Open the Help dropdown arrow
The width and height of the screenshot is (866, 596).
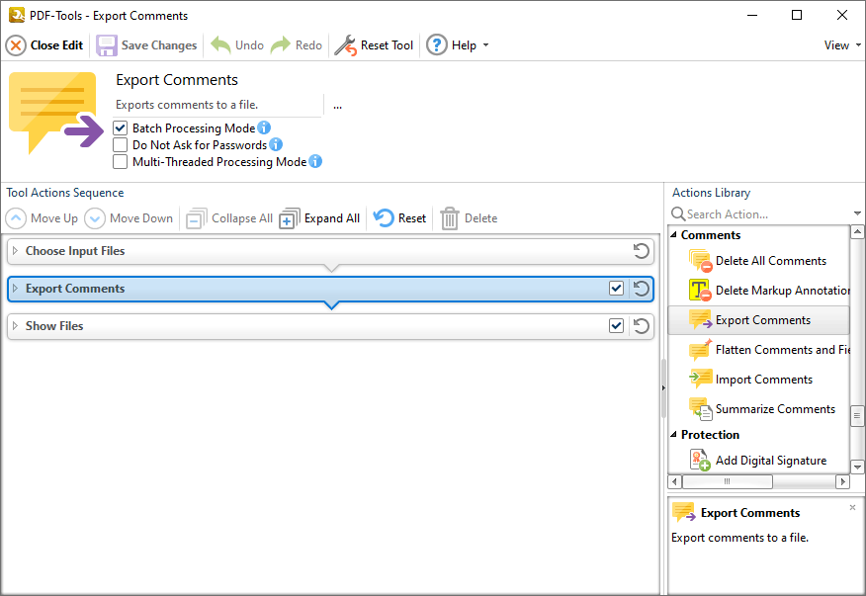486,45
